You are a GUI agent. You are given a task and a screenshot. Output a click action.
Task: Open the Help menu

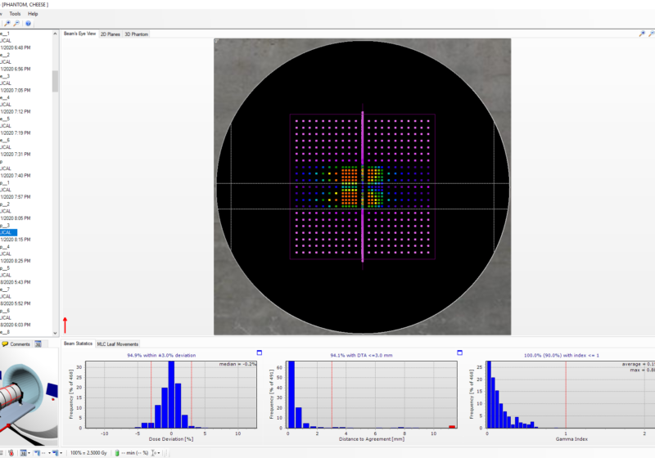pyautogui.click(x=33, y=14)
